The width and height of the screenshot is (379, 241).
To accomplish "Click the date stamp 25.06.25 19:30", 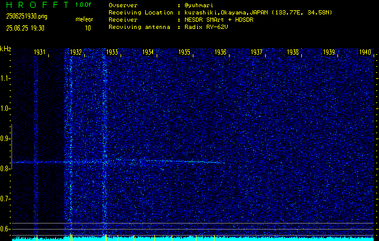I will click(25, 28).
